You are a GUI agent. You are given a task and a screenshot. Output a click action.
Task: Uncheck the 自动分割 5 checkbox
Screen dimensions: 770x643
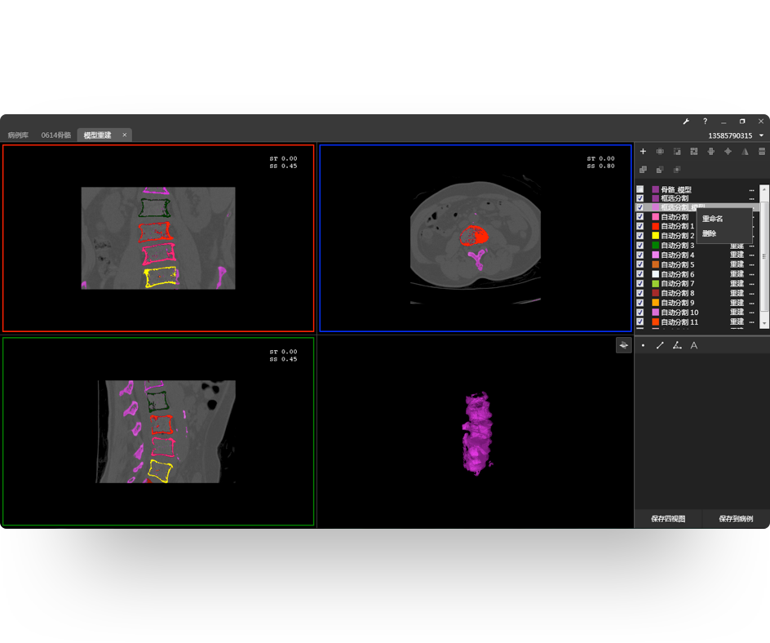coord(640,264)
